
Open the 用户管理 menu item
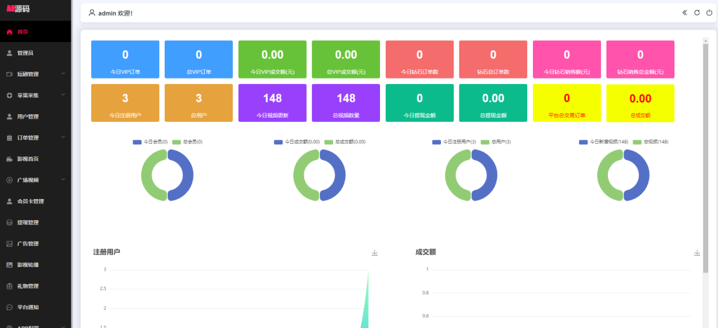28,116
